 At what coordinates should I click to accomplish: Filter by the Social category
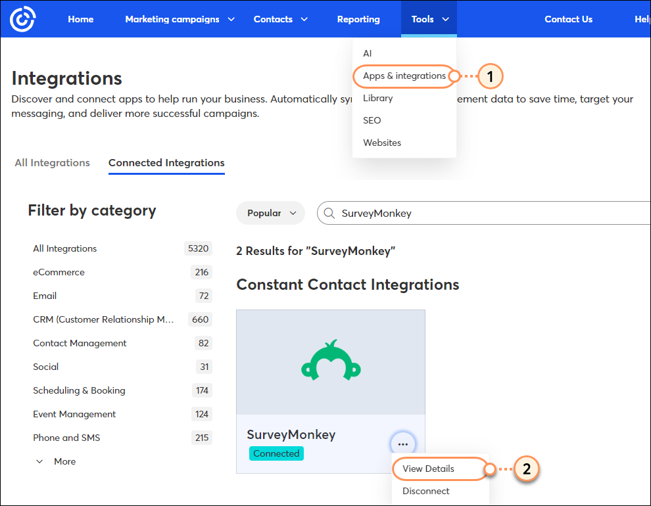pyautogui.click(x=45, y=366)
